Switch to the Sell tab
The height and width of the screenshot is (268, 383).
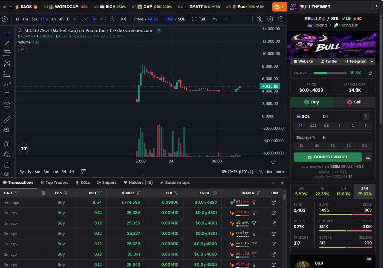(x=354, y=102)
